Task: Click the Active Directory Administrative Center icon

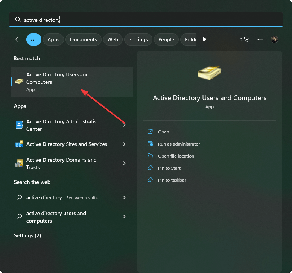Action: (x=19, y=125)
